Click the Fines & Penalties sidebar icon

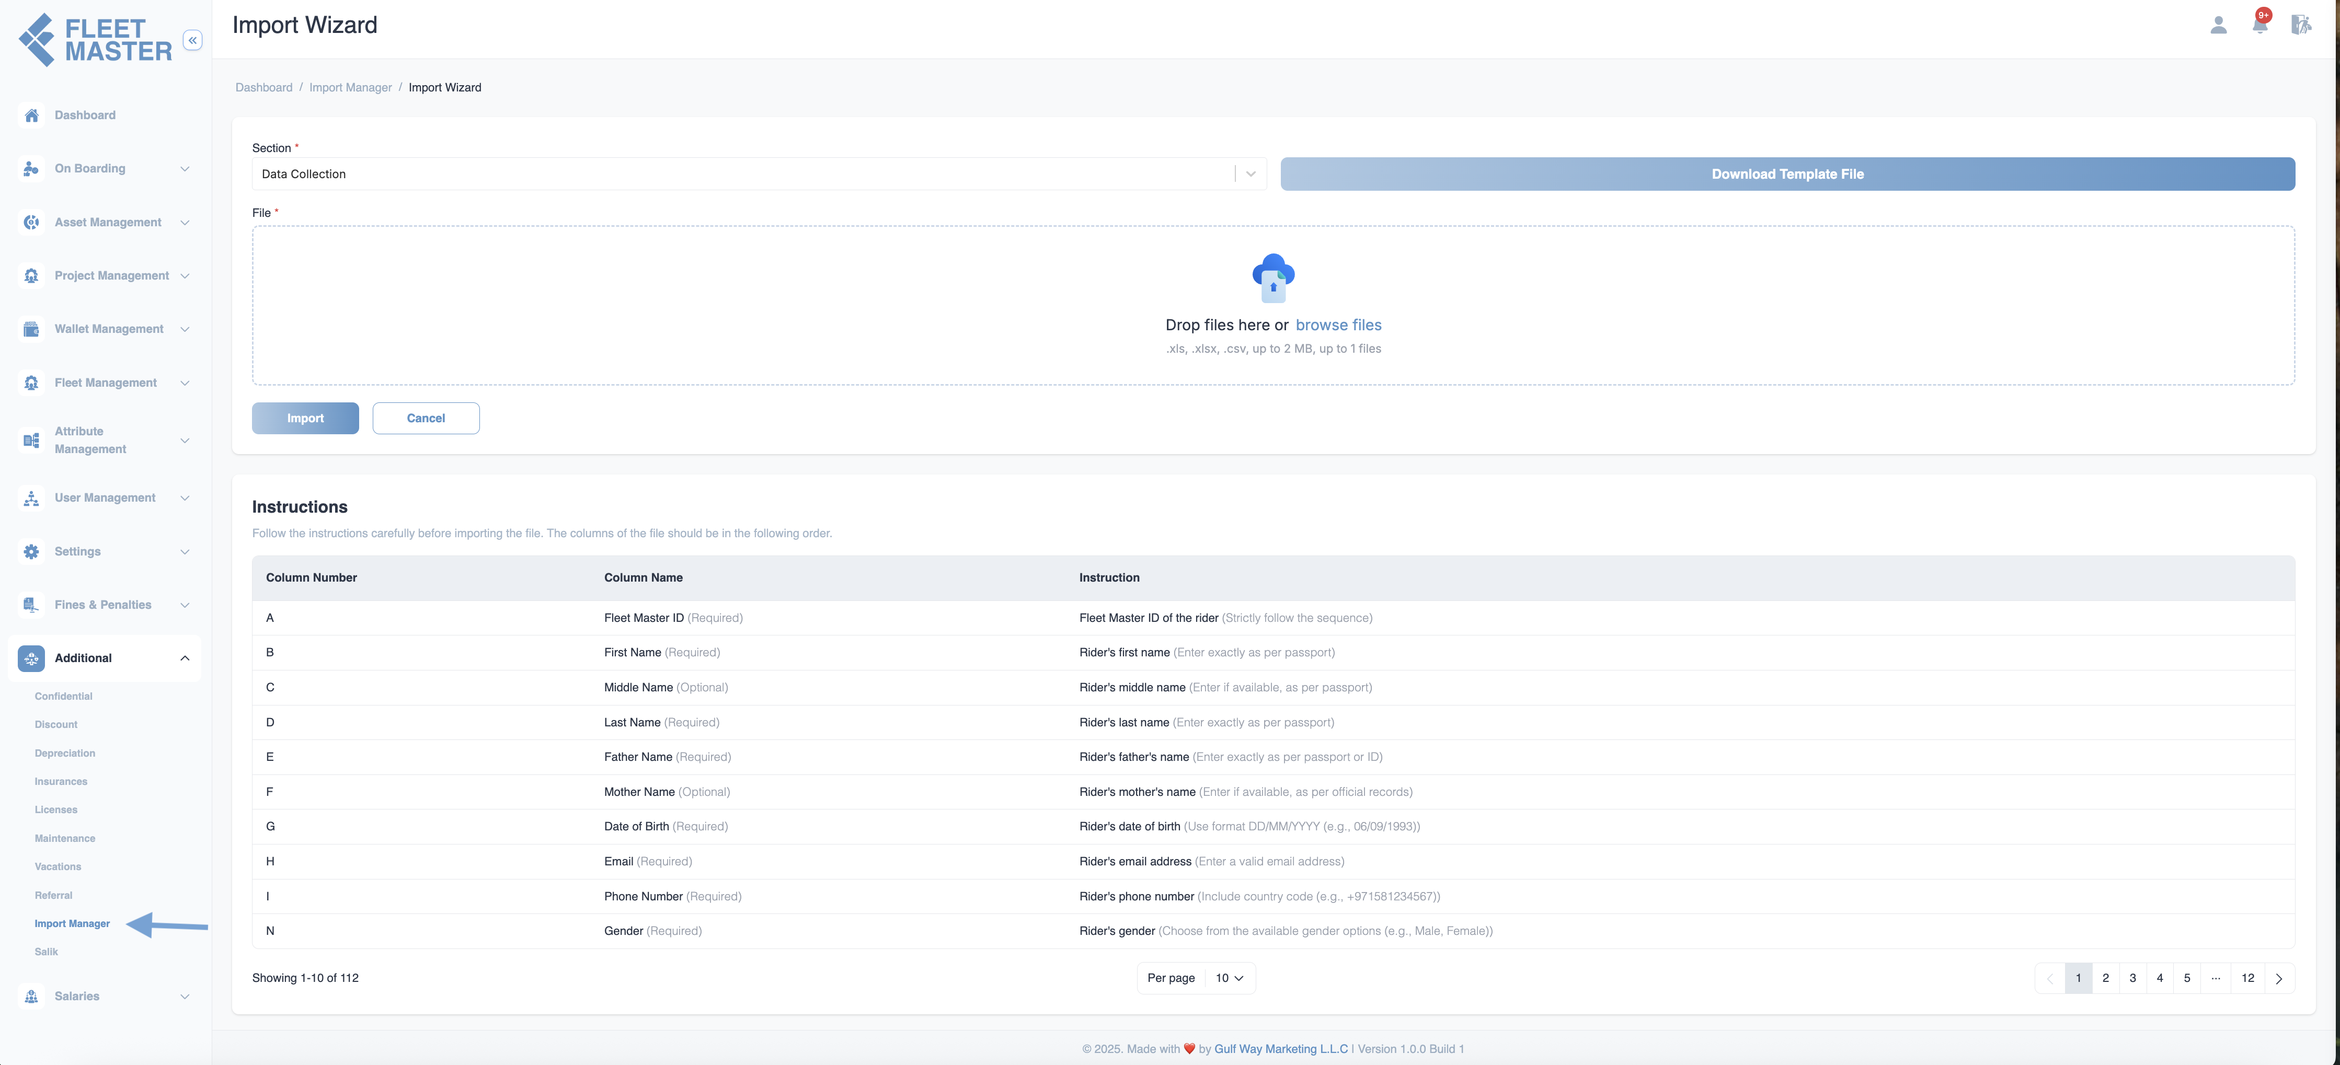(32, 605)
